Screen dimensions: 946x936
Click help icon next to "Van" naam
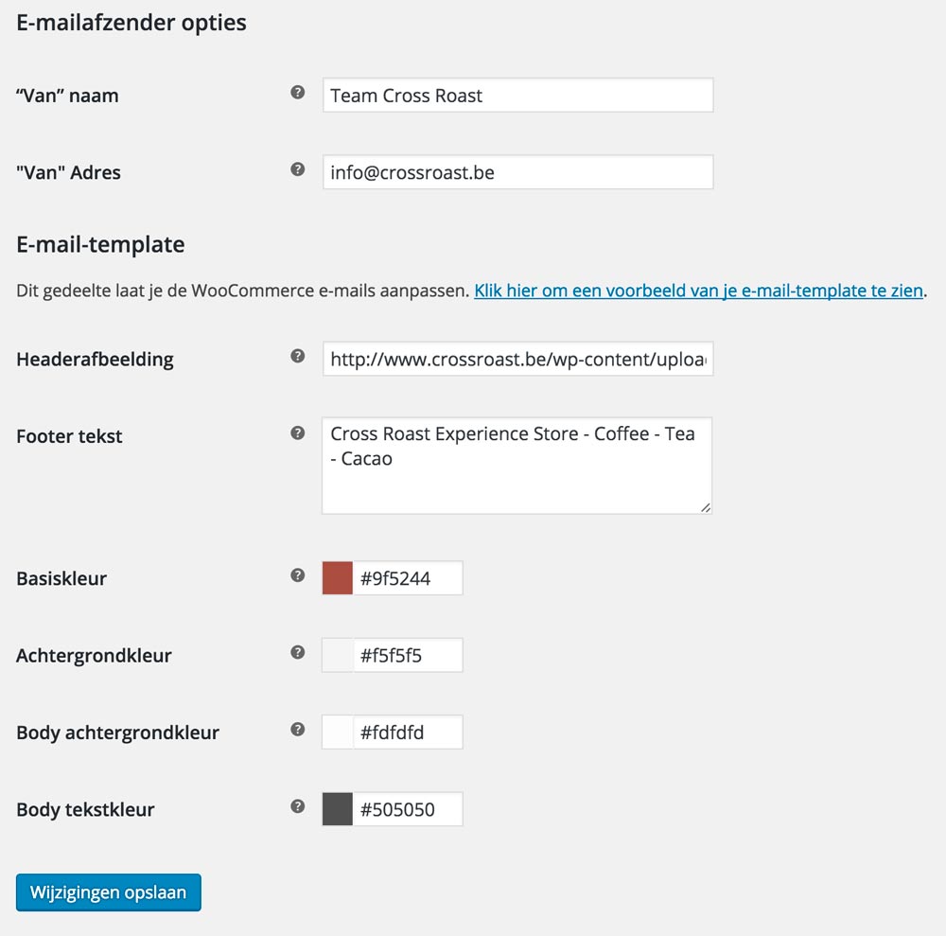click(298, 93)
